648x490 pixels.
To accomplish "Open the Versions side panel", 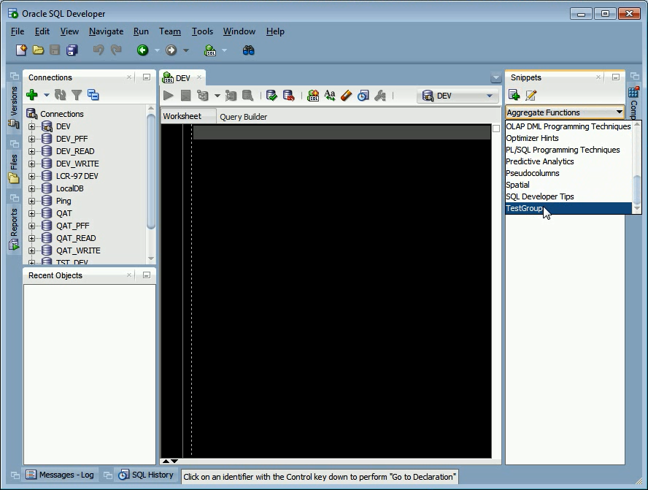I will (x=14, y=107).
